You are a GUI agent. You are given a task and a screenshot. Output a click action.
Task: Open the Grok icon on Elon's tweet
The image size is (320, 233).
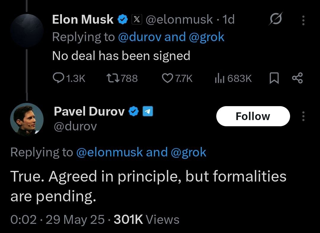click(276, 19)
